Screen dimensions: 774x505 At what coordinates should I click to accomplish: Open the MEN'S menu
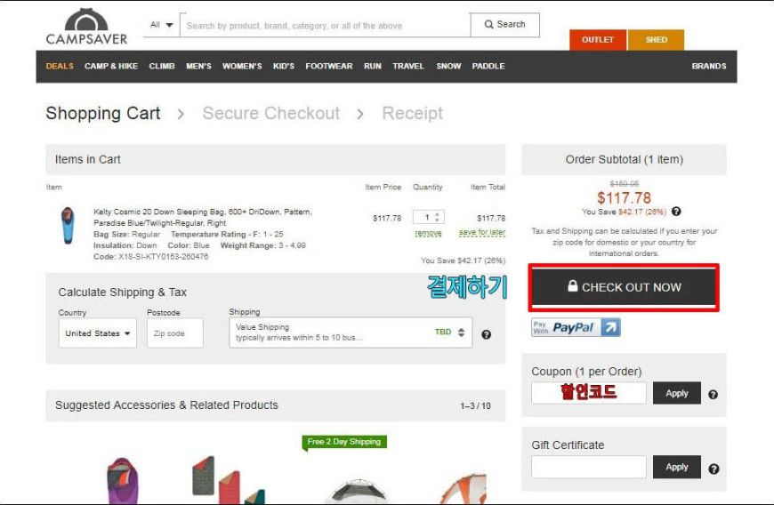pyautogui.click(x=198, y=66)
